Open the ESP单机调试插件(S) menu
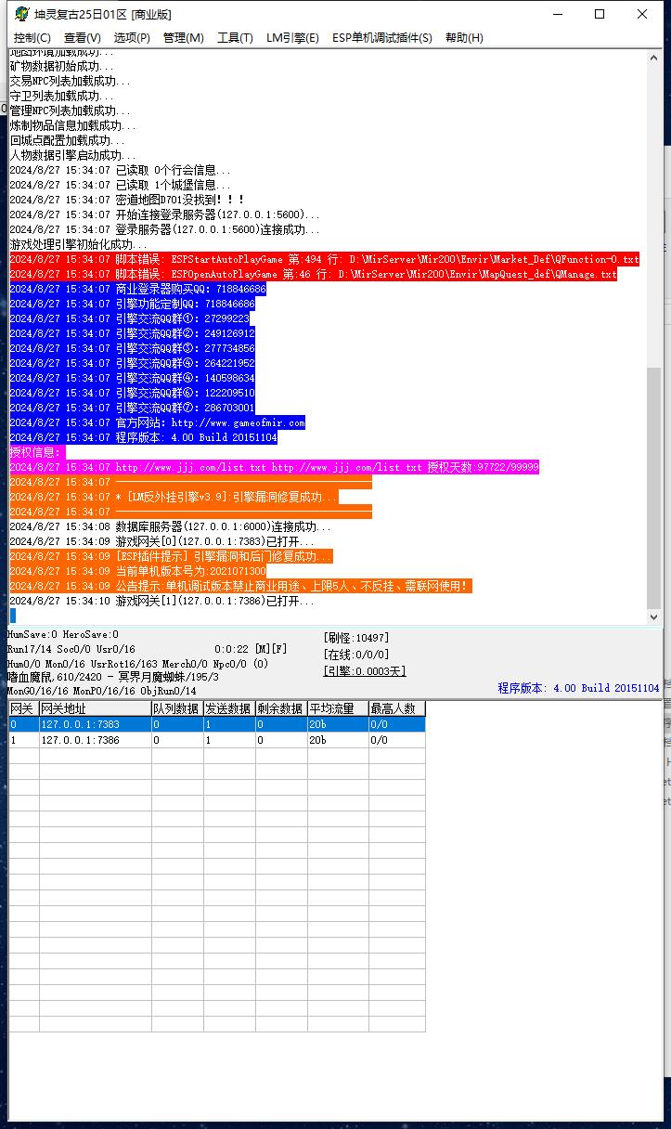Screen dimensions: 671x1129 pos(381,38)
